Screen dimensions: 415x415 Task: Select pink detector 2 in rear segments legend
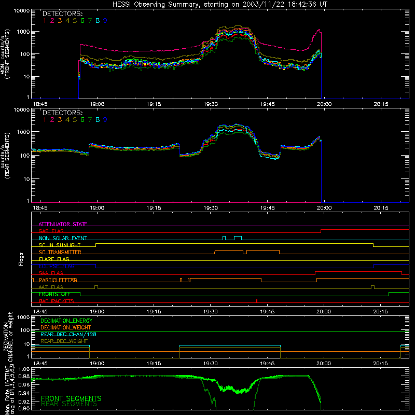coord(52,120)
